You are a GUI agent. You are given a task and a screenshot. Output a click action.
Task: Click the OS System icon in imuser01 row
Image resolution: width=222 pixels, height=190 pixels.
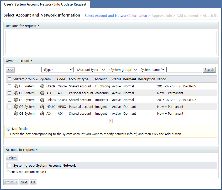16,100
